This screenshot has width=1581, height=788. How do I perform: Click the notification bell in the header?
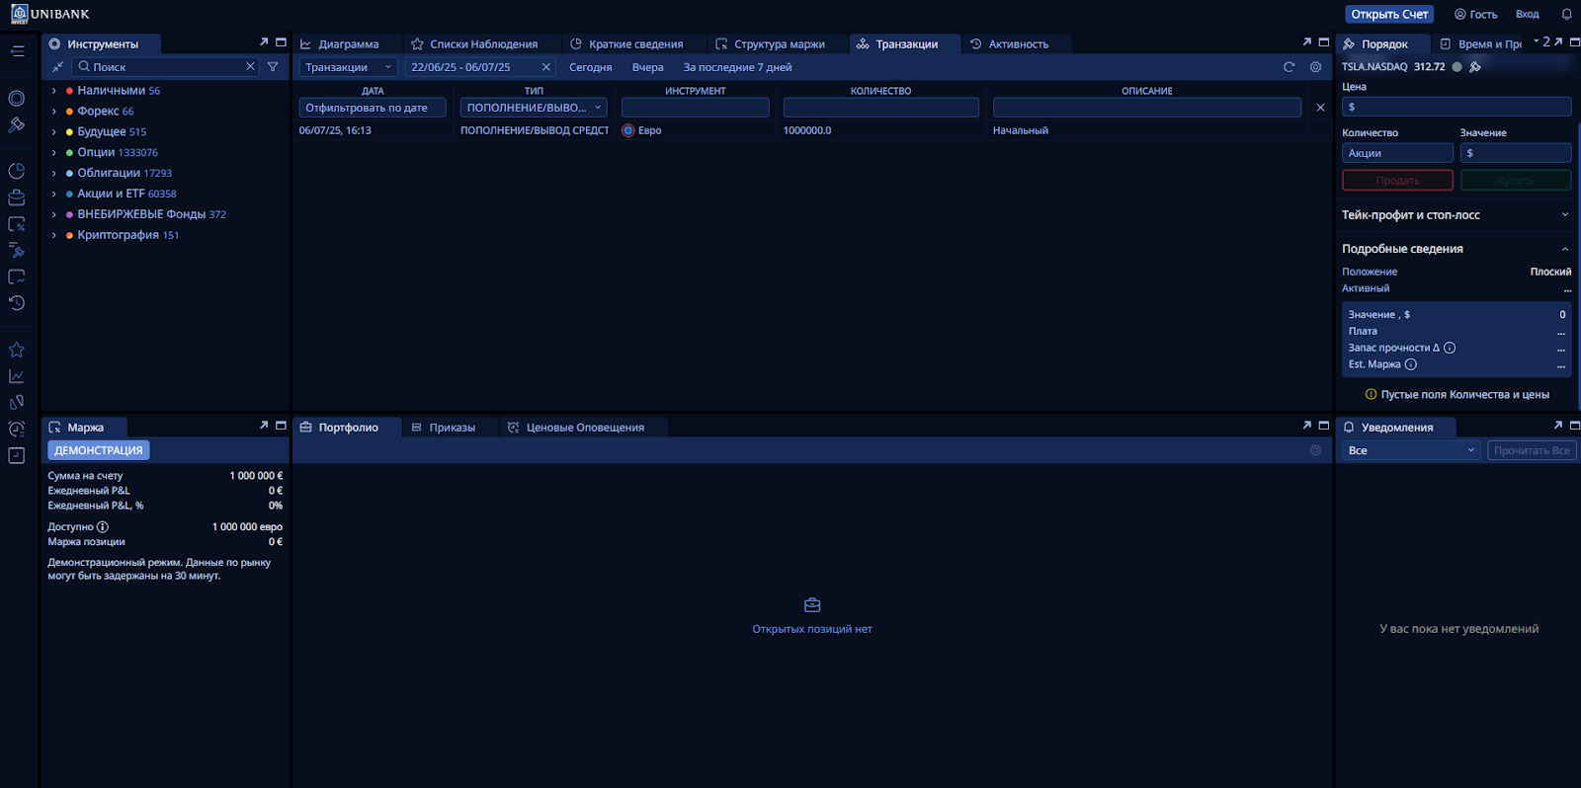(x=1566, y=14)
